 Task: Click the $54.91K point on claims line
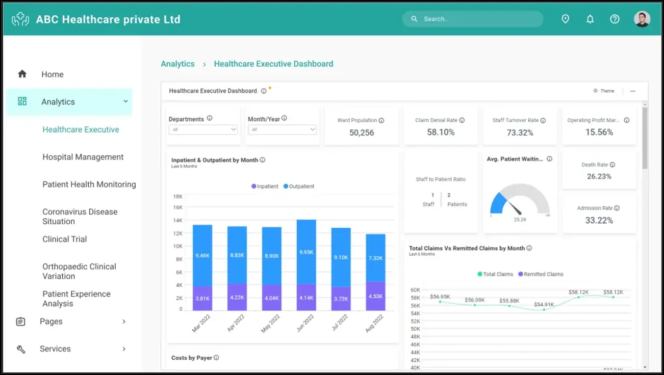(544, 309)
